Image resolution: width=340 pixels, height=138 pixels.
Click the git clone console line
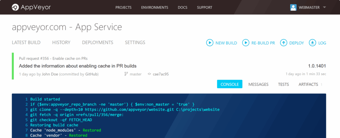(125, 110)
